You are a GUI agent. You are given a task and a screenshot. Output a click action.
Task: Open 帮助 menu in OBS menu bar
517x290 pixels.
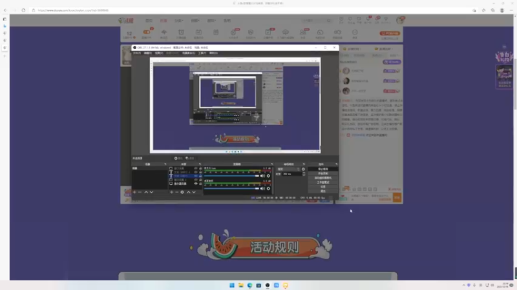point(213,53)
